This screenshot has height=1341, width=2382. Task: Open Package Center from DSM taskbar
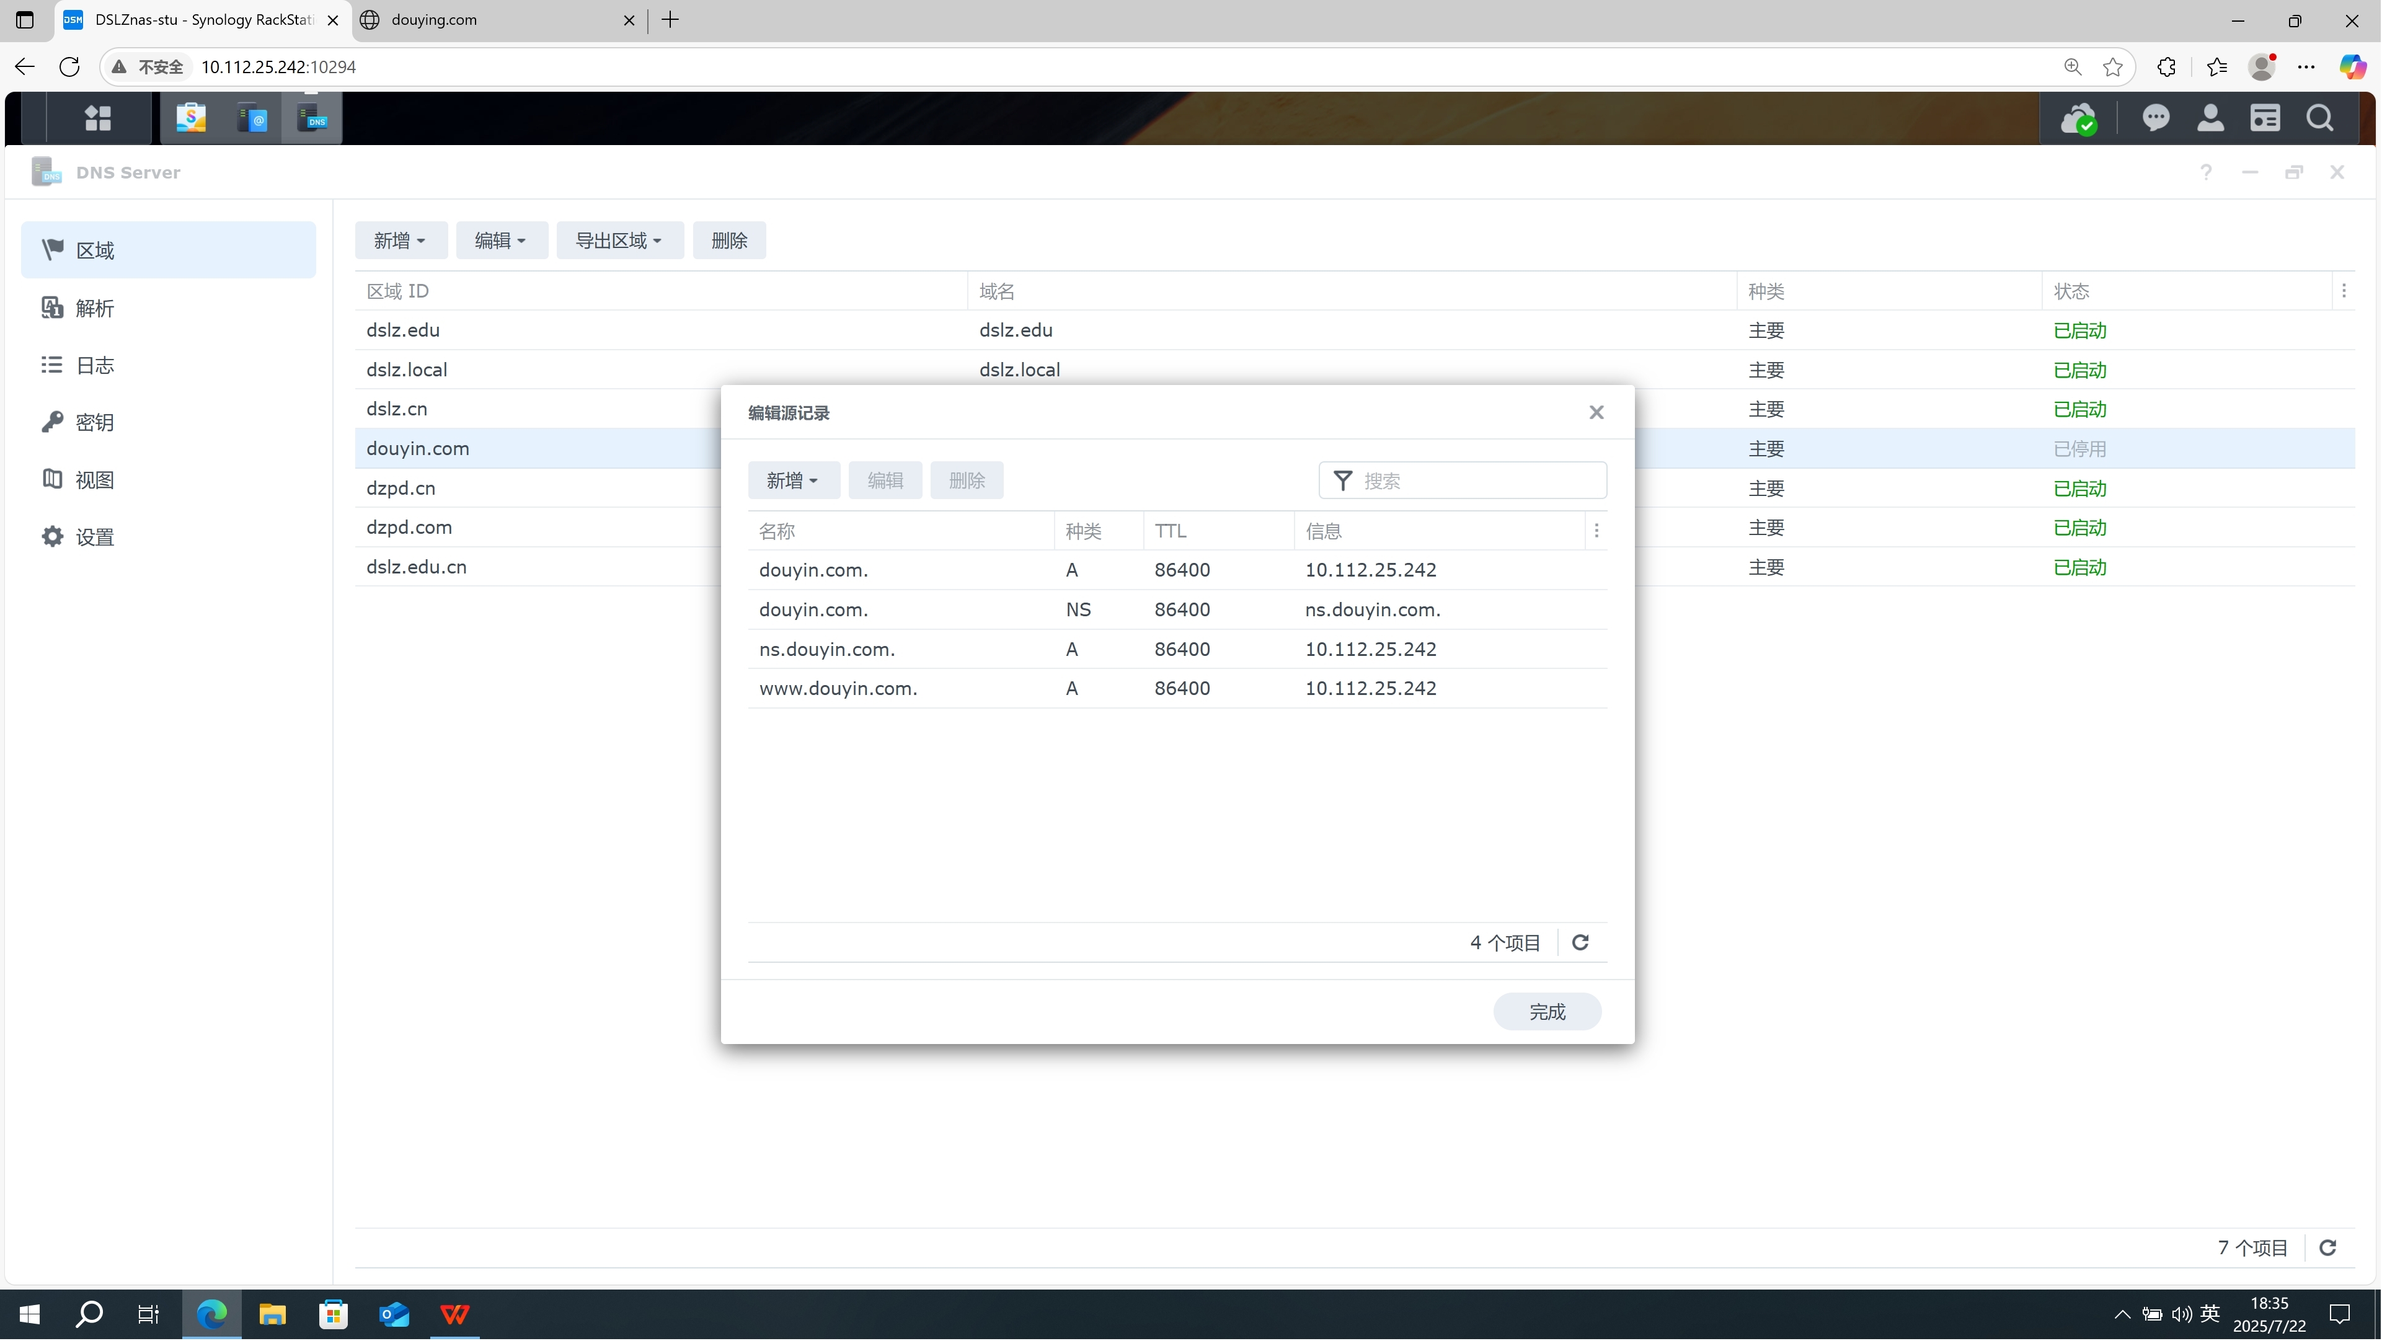pos(190,117)
